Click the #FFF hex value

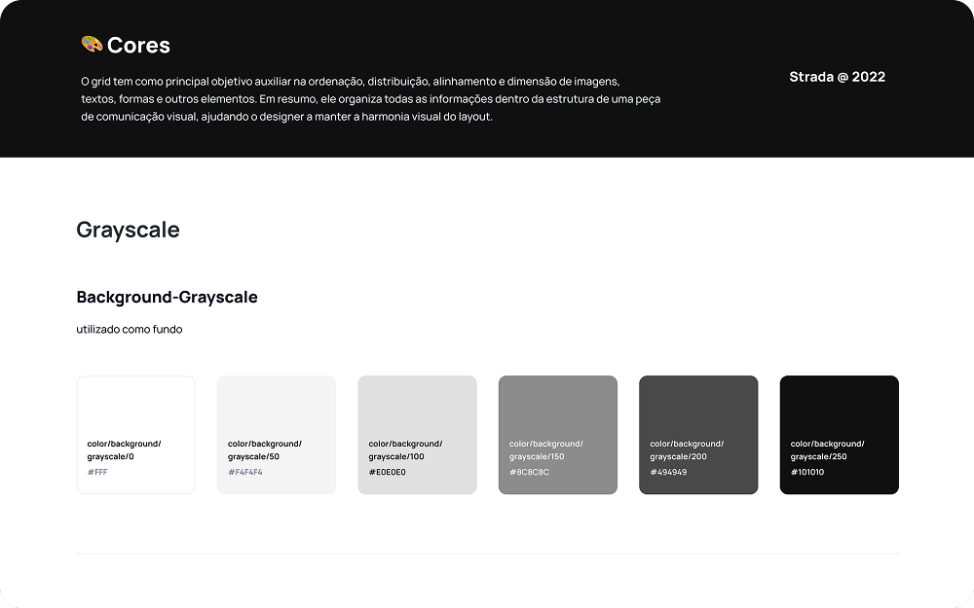(97, 472)
